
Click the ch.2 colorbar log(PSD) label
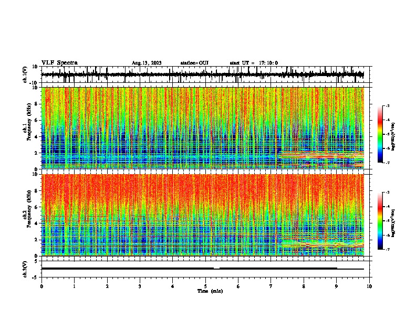point(393,223)
